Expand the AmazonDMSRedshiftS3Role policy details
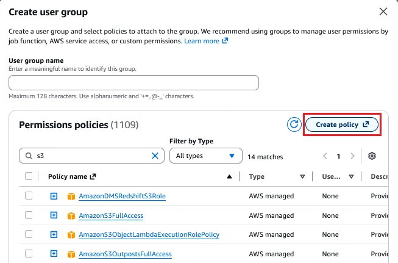The width and height of the screenshot is (398, 263). (x=54, y=196)
